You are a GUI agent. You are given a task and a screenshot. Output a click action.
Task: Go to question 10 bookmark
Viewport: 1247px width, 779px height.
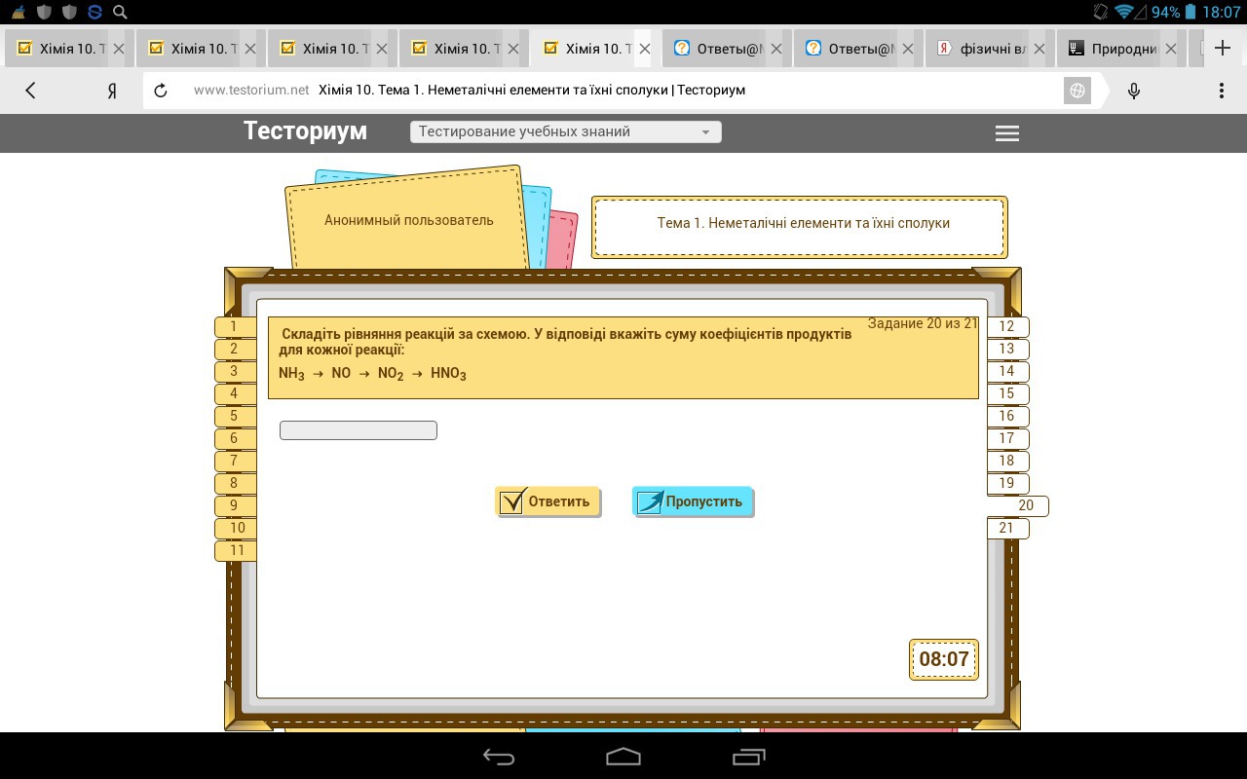point(236,528)
